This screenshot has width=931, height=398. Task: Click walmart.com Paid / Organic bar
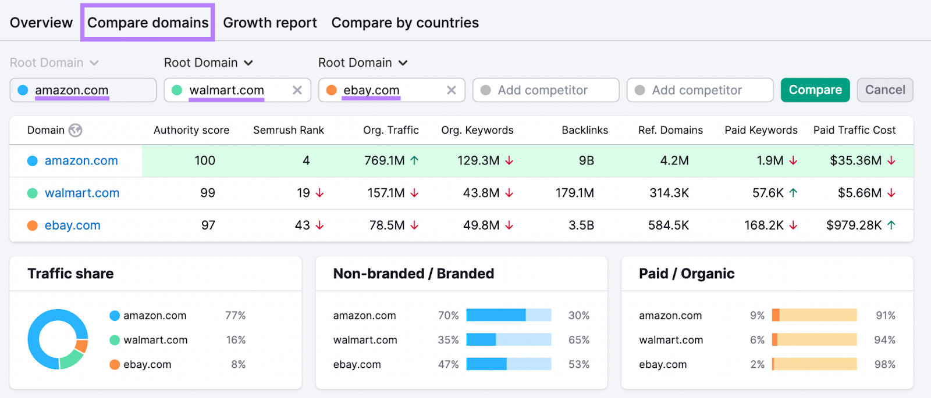[815, 339]
